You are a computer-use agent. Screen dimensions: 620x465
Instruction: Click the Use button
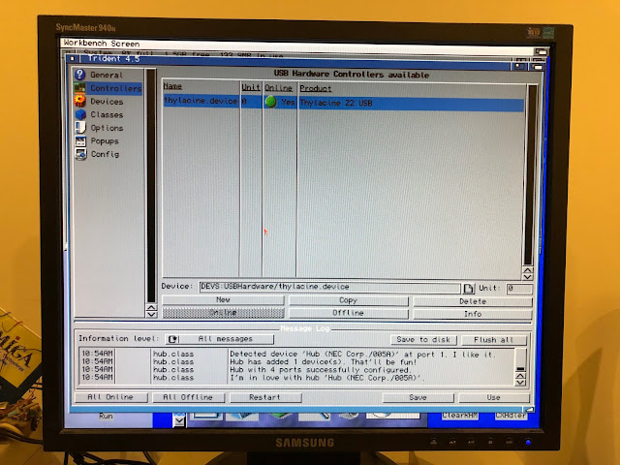(493, 397)
